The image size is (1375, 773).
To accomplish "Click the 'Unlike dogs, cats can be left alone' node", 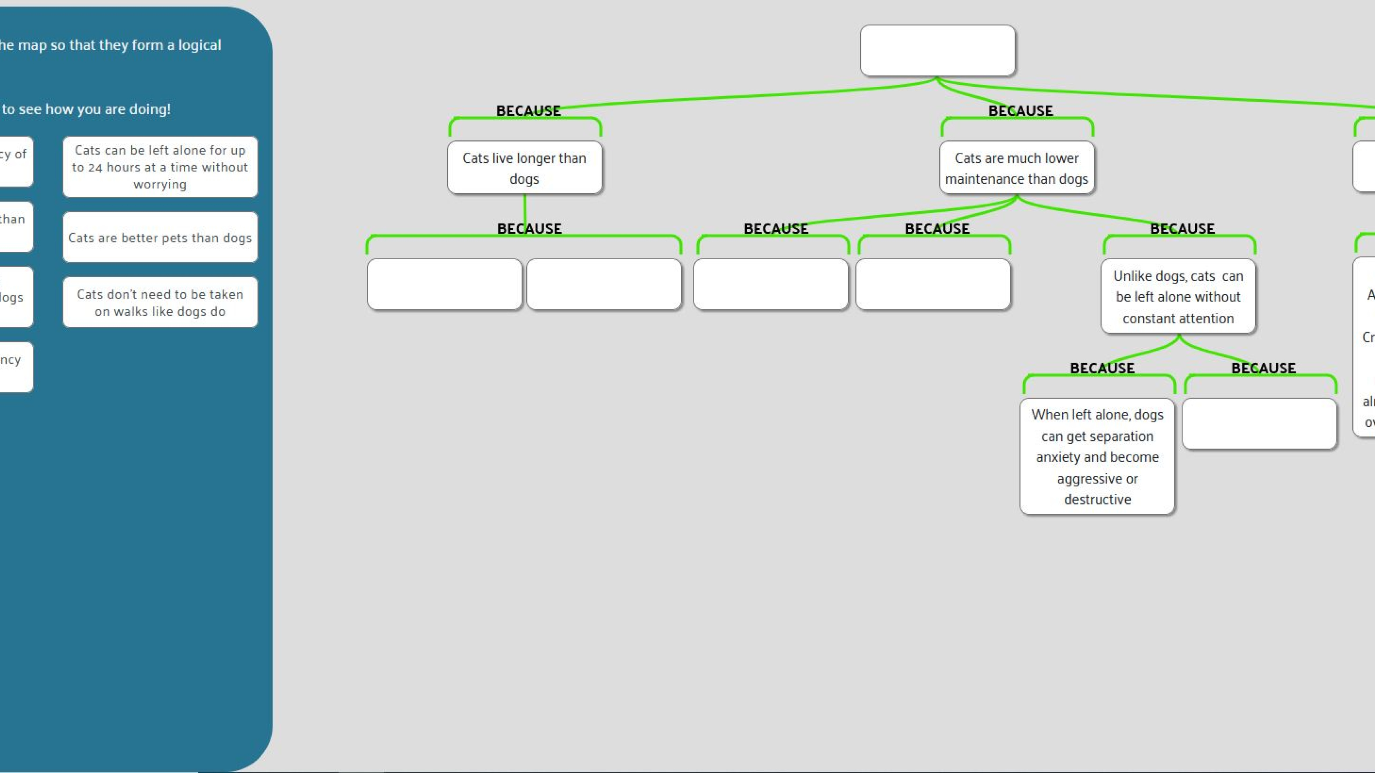I will [x=1178, y=297].
